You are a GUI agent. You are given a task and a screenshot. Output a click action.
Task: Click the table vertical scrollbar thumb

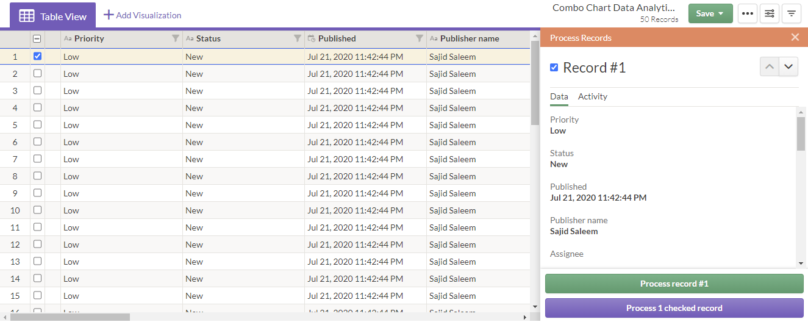click(535, 82)
